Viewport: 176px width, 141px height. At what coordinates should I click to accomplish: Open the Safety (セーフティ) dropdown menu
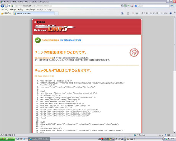point(155,13)
